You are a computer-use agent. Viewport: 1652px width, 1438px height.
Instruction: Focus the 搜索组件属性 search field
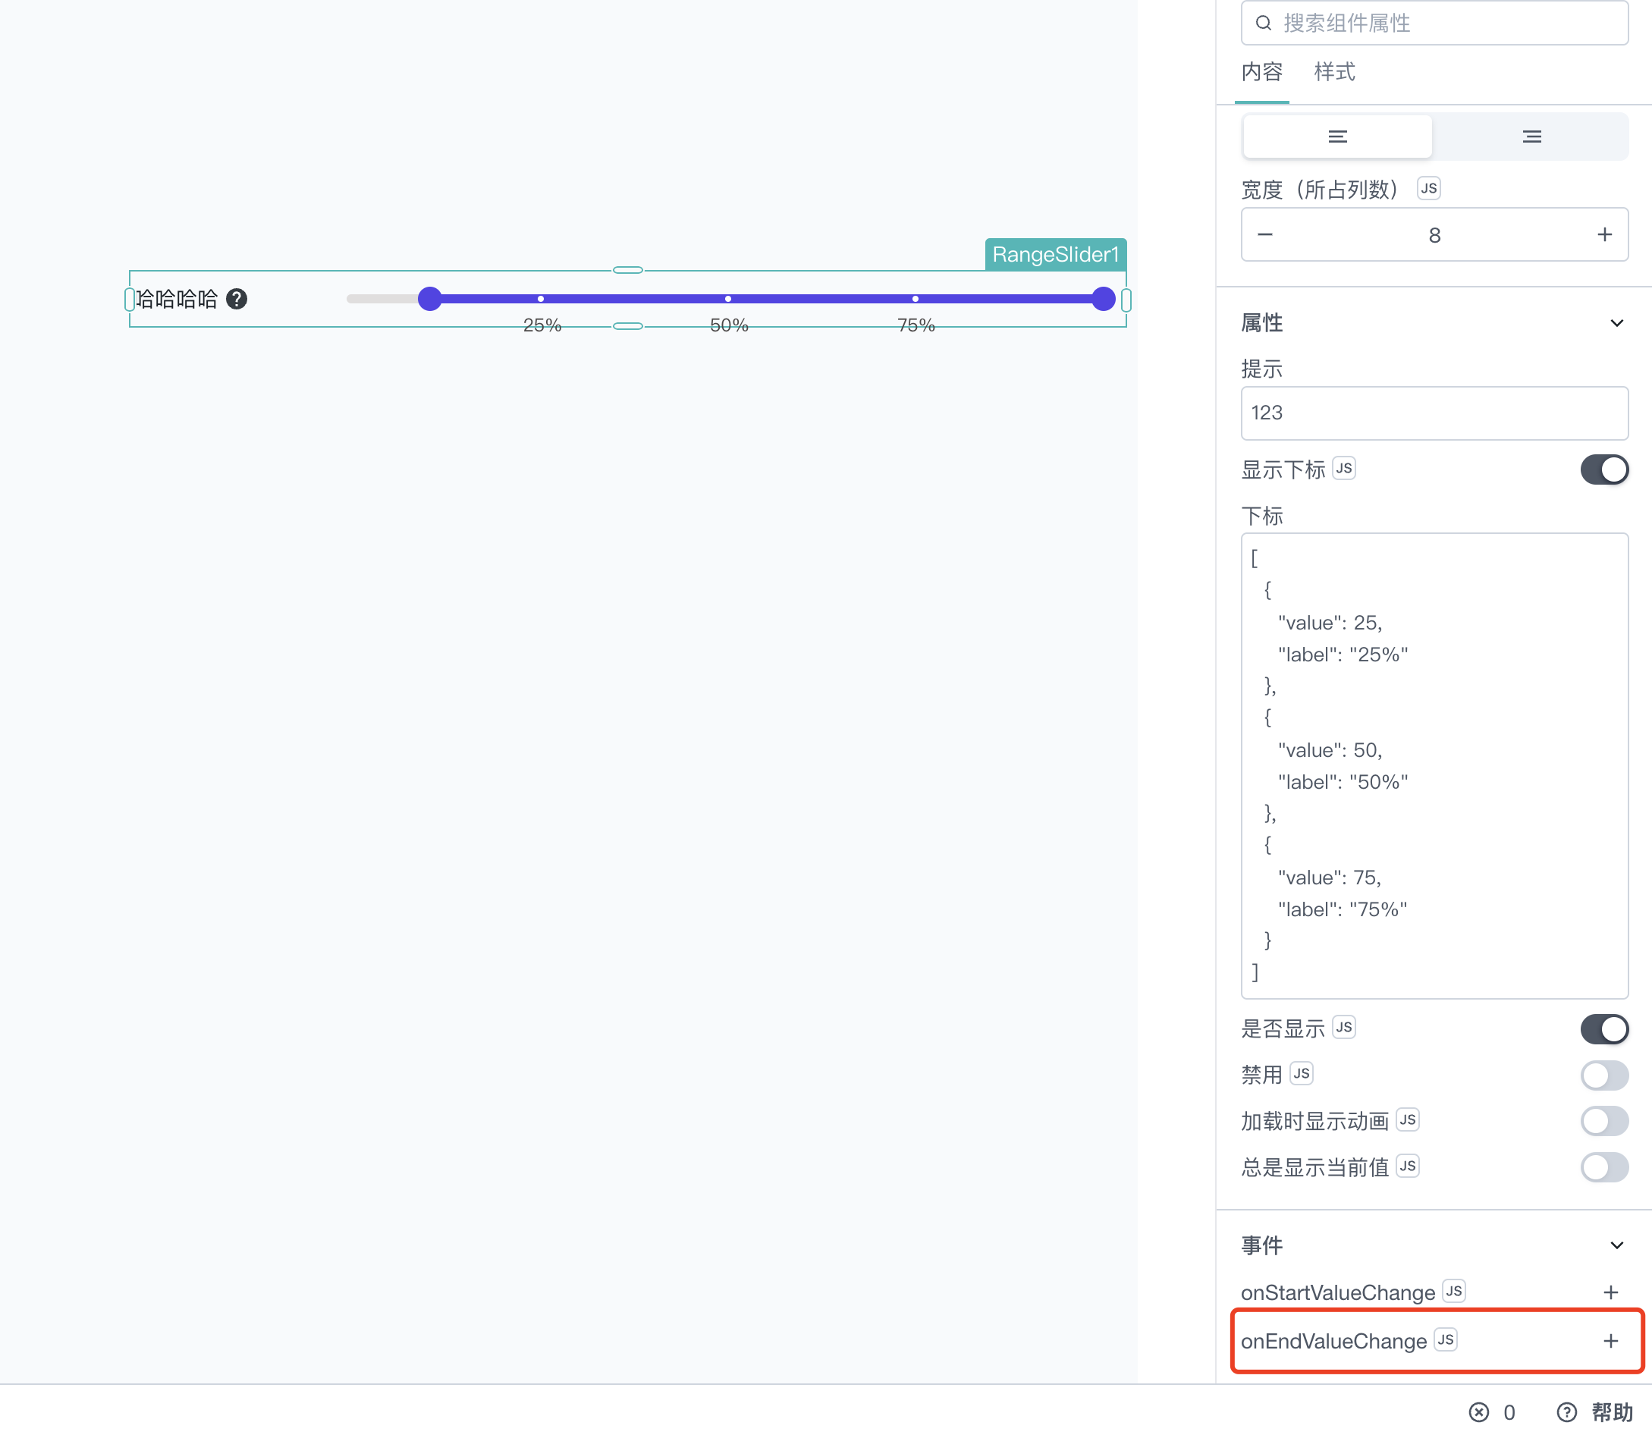point(1434,23)
